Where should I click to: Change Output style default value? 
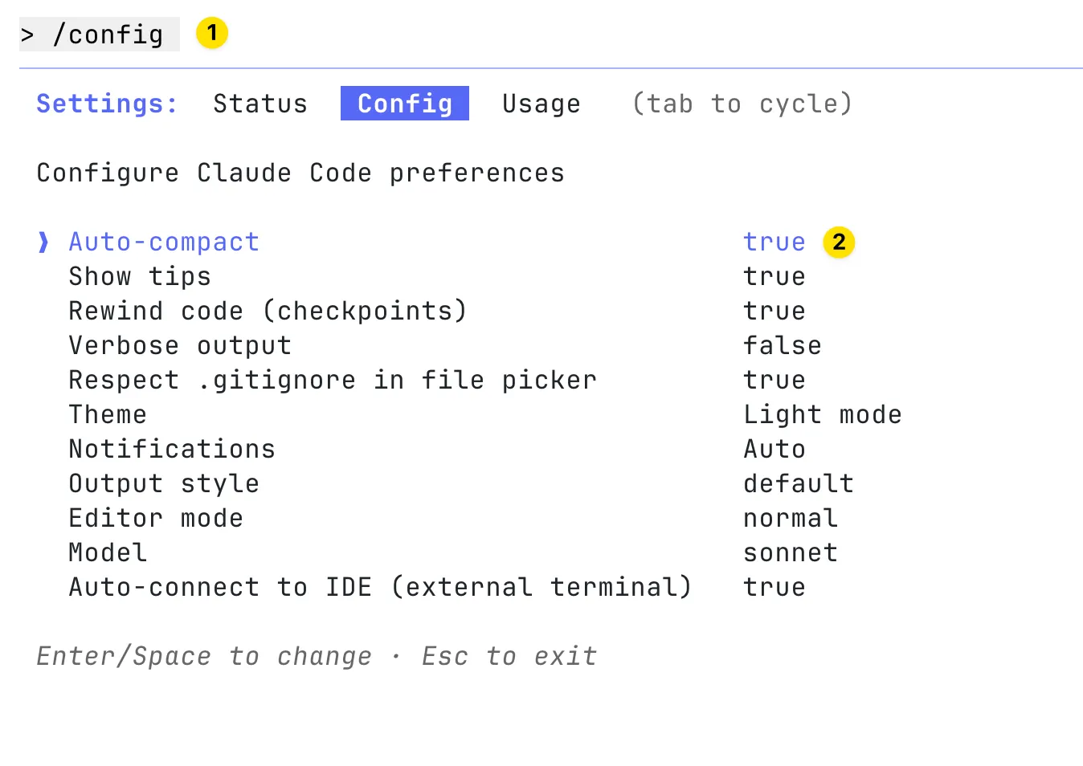tap(798, 483)
